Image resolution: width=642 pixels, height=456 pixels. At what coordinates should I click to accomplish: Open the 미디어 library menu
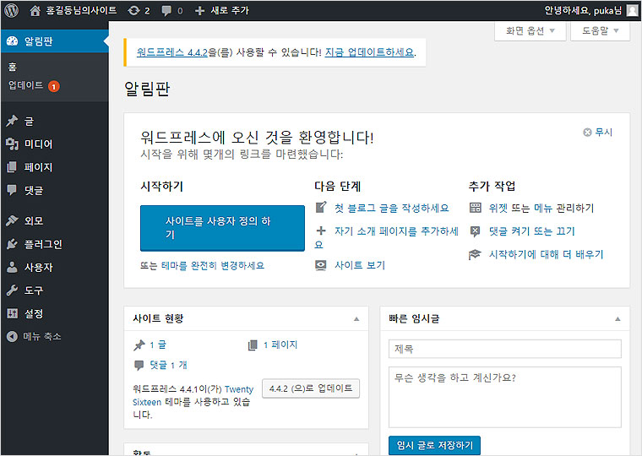(x=38, y=144)
